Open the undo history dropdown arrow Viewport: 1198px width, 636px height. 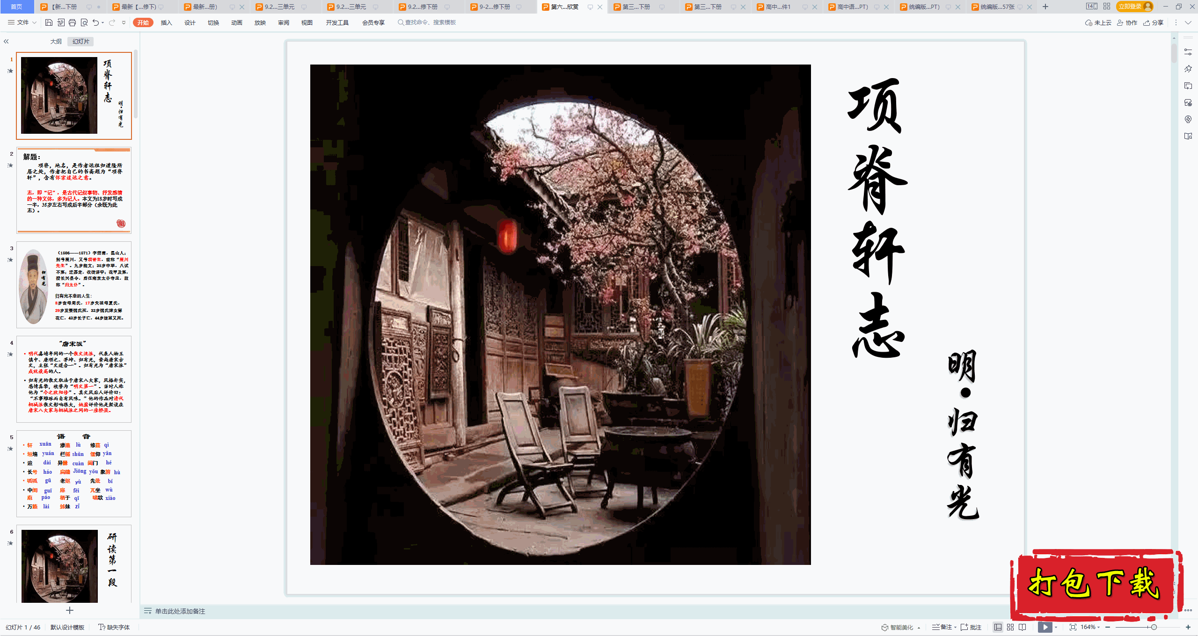pos(103,22)
